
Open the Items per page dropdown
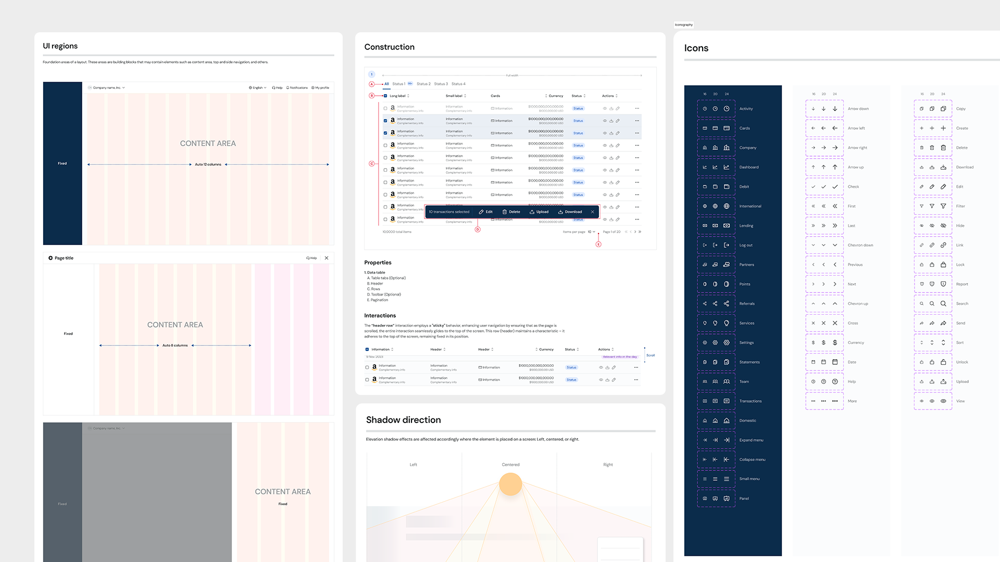pos(591,232)
